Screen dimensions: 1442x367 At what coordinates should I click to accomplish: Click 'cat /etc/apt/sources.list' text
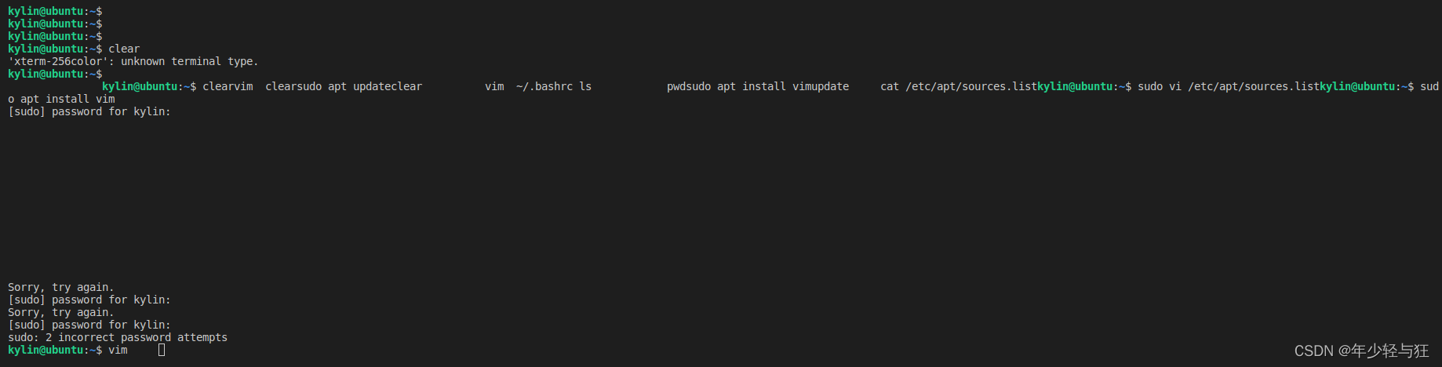pos(959,86)
